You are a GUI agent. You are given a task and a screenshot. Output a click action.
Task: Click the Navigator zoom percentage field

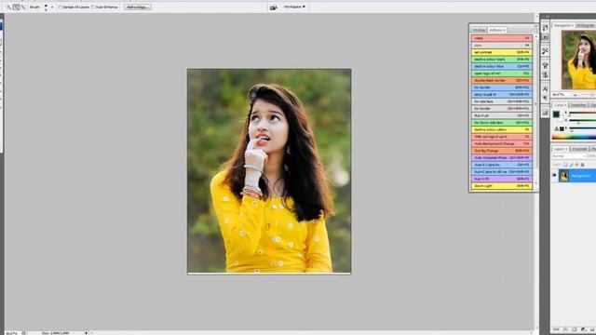coord(560,95)
